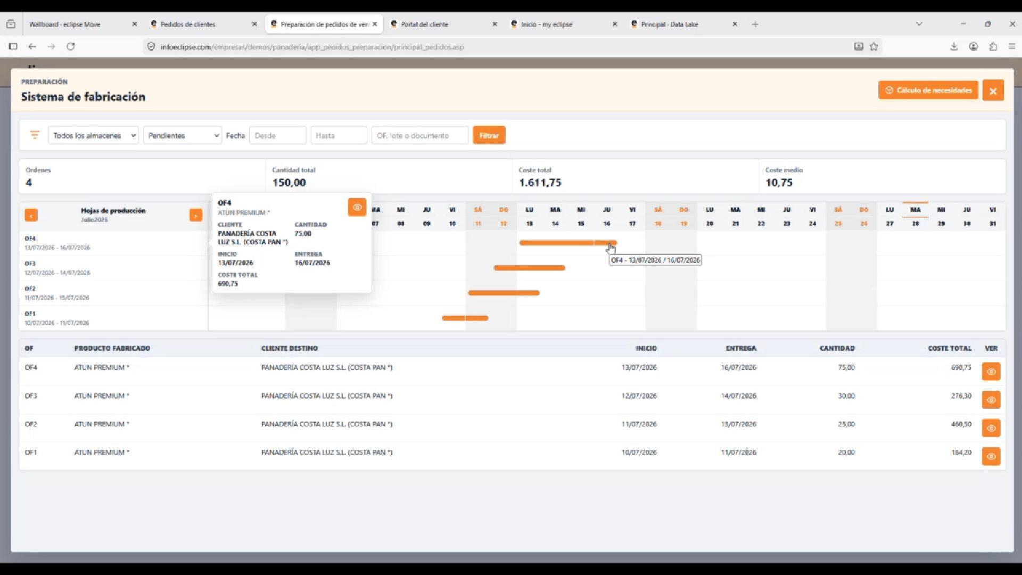
Task: Select the OF4 Gantt bar
Action: coord(568,243)
